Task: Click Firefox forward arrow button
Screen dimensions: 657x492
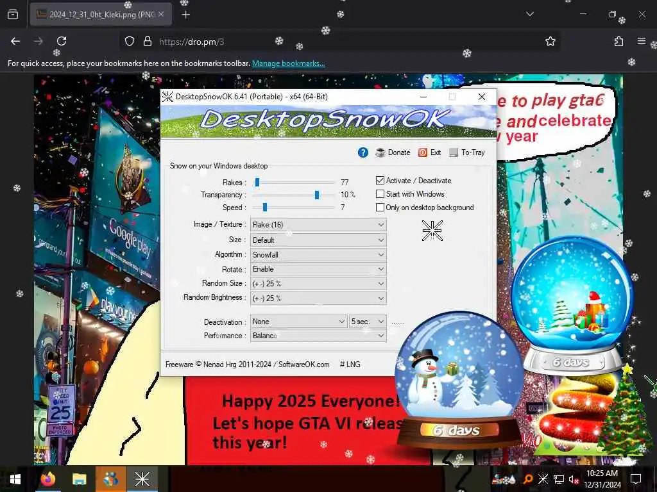Action: pyautogui.click(x=38, y=41)
